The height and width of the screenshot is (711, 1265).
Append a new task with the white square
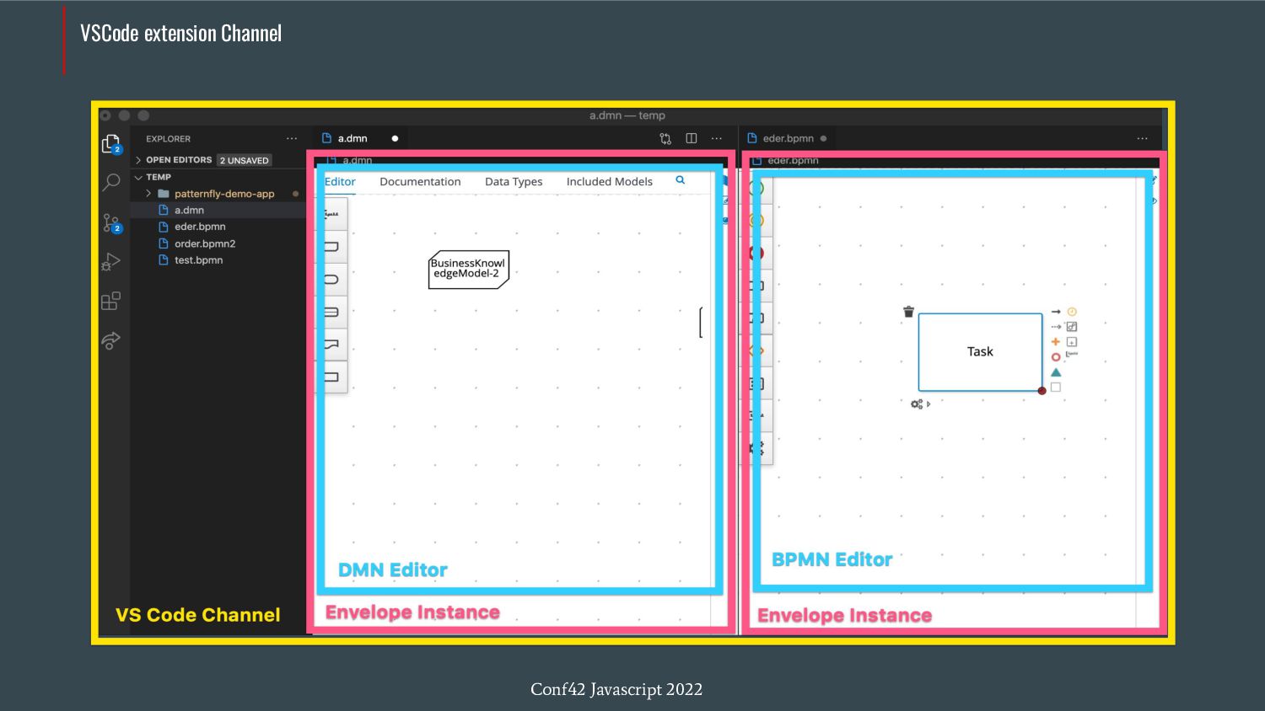click(x=1056, y=388)
